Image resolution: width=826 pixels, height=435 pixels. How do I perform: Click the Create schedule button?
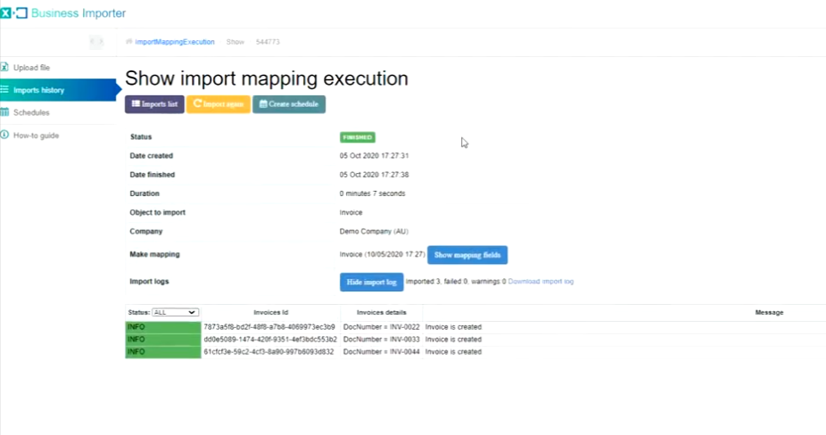coord(289,104)
